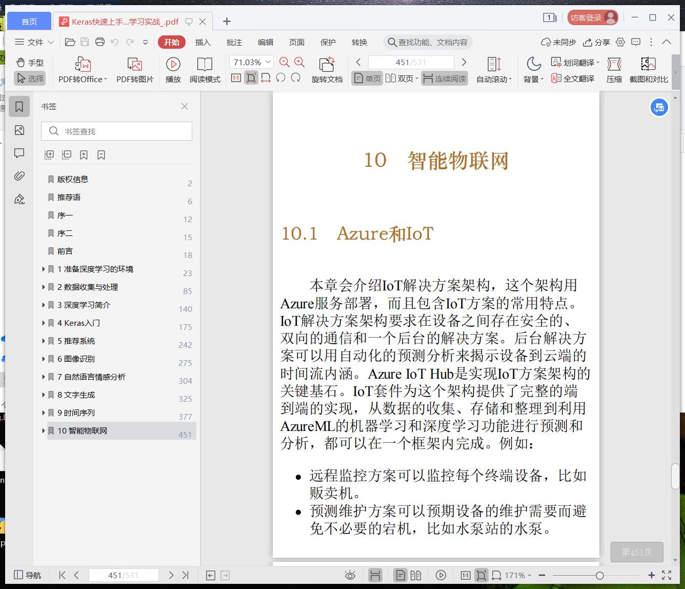Rotate counterclockwise icon in ribbon
685x589 pixels.
tap(280, 78)
